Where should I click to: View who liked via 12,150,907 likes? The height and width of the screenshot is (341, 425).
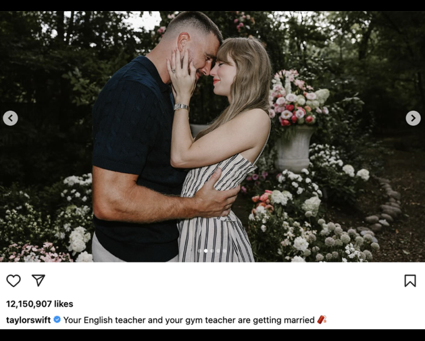click(40, 304)
